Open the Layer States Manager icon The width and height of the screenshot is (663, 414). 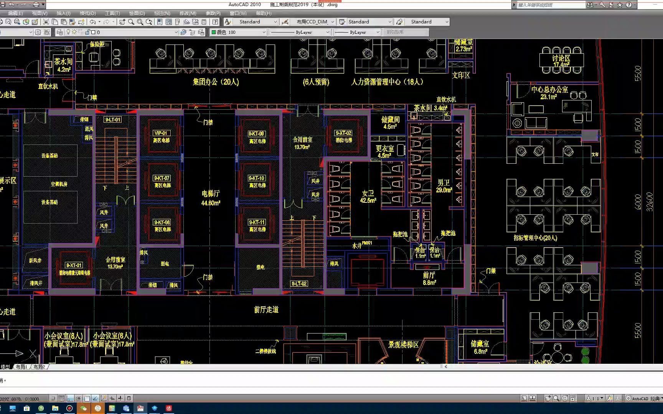(x=201, y=32)
